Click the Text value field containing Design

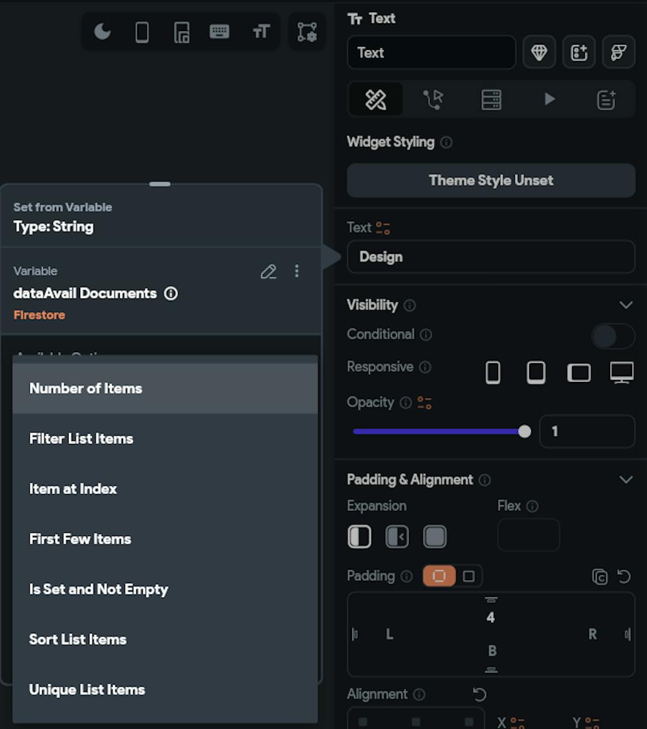(x=491, y=257)
